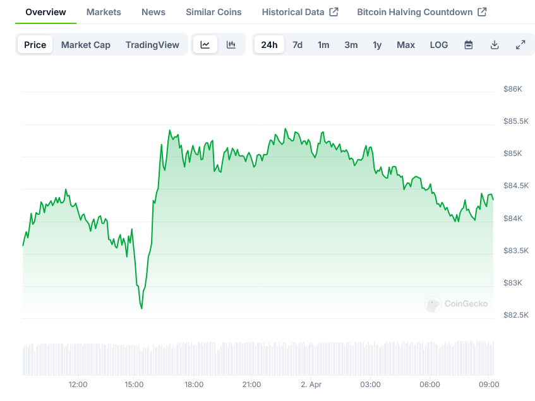Download chart data icon
535x401 pixels.
pos(495,45)
